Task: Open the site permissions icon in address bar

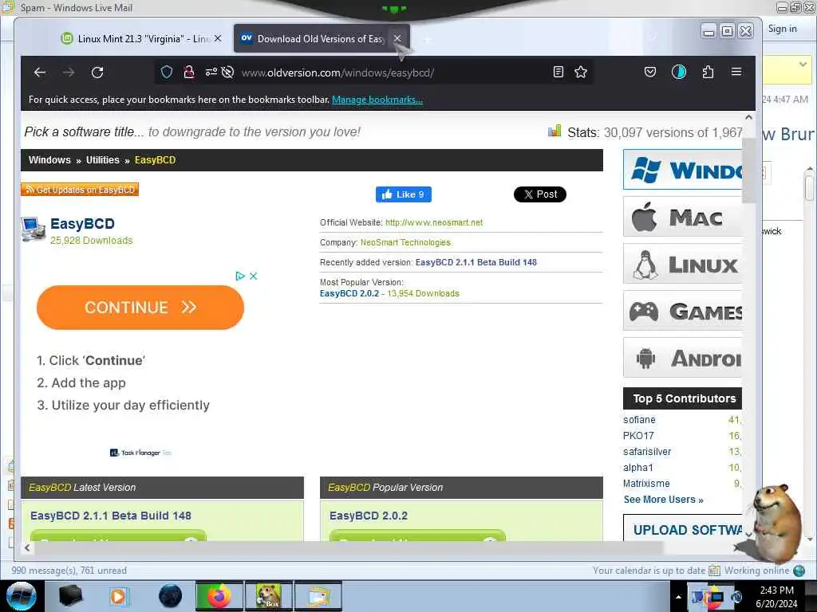Action: [211, 72]
